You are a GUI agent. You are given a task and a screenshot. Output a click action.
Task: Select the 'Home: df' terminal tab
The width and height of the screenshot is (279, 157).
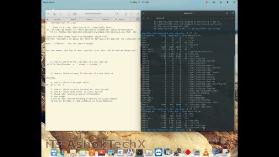[160, 18]
